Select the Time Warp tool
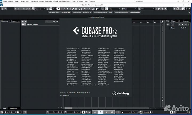This screenshot has width=192, height=115. tap(85, 9)
